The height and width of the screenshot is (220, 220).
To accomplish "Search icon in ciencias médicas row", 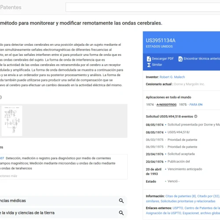I will pyautogui.click(x=121, y=201).
